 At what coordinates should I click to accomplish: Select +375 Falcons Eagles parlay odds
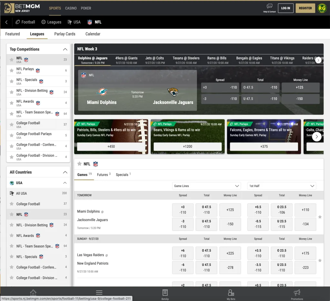264,146
